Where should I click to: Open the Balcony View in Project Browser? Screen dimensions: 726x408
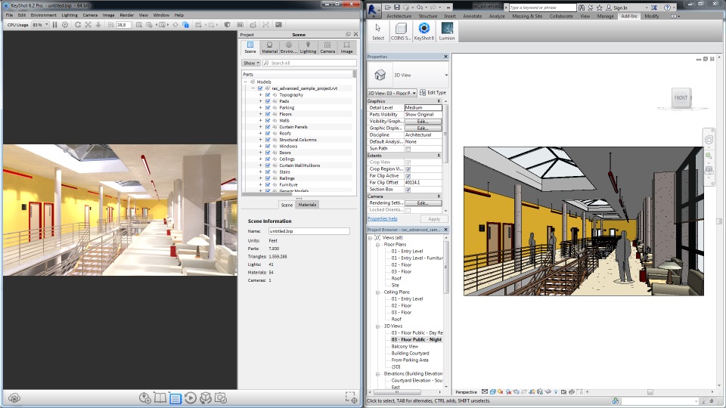coord(405,346)
